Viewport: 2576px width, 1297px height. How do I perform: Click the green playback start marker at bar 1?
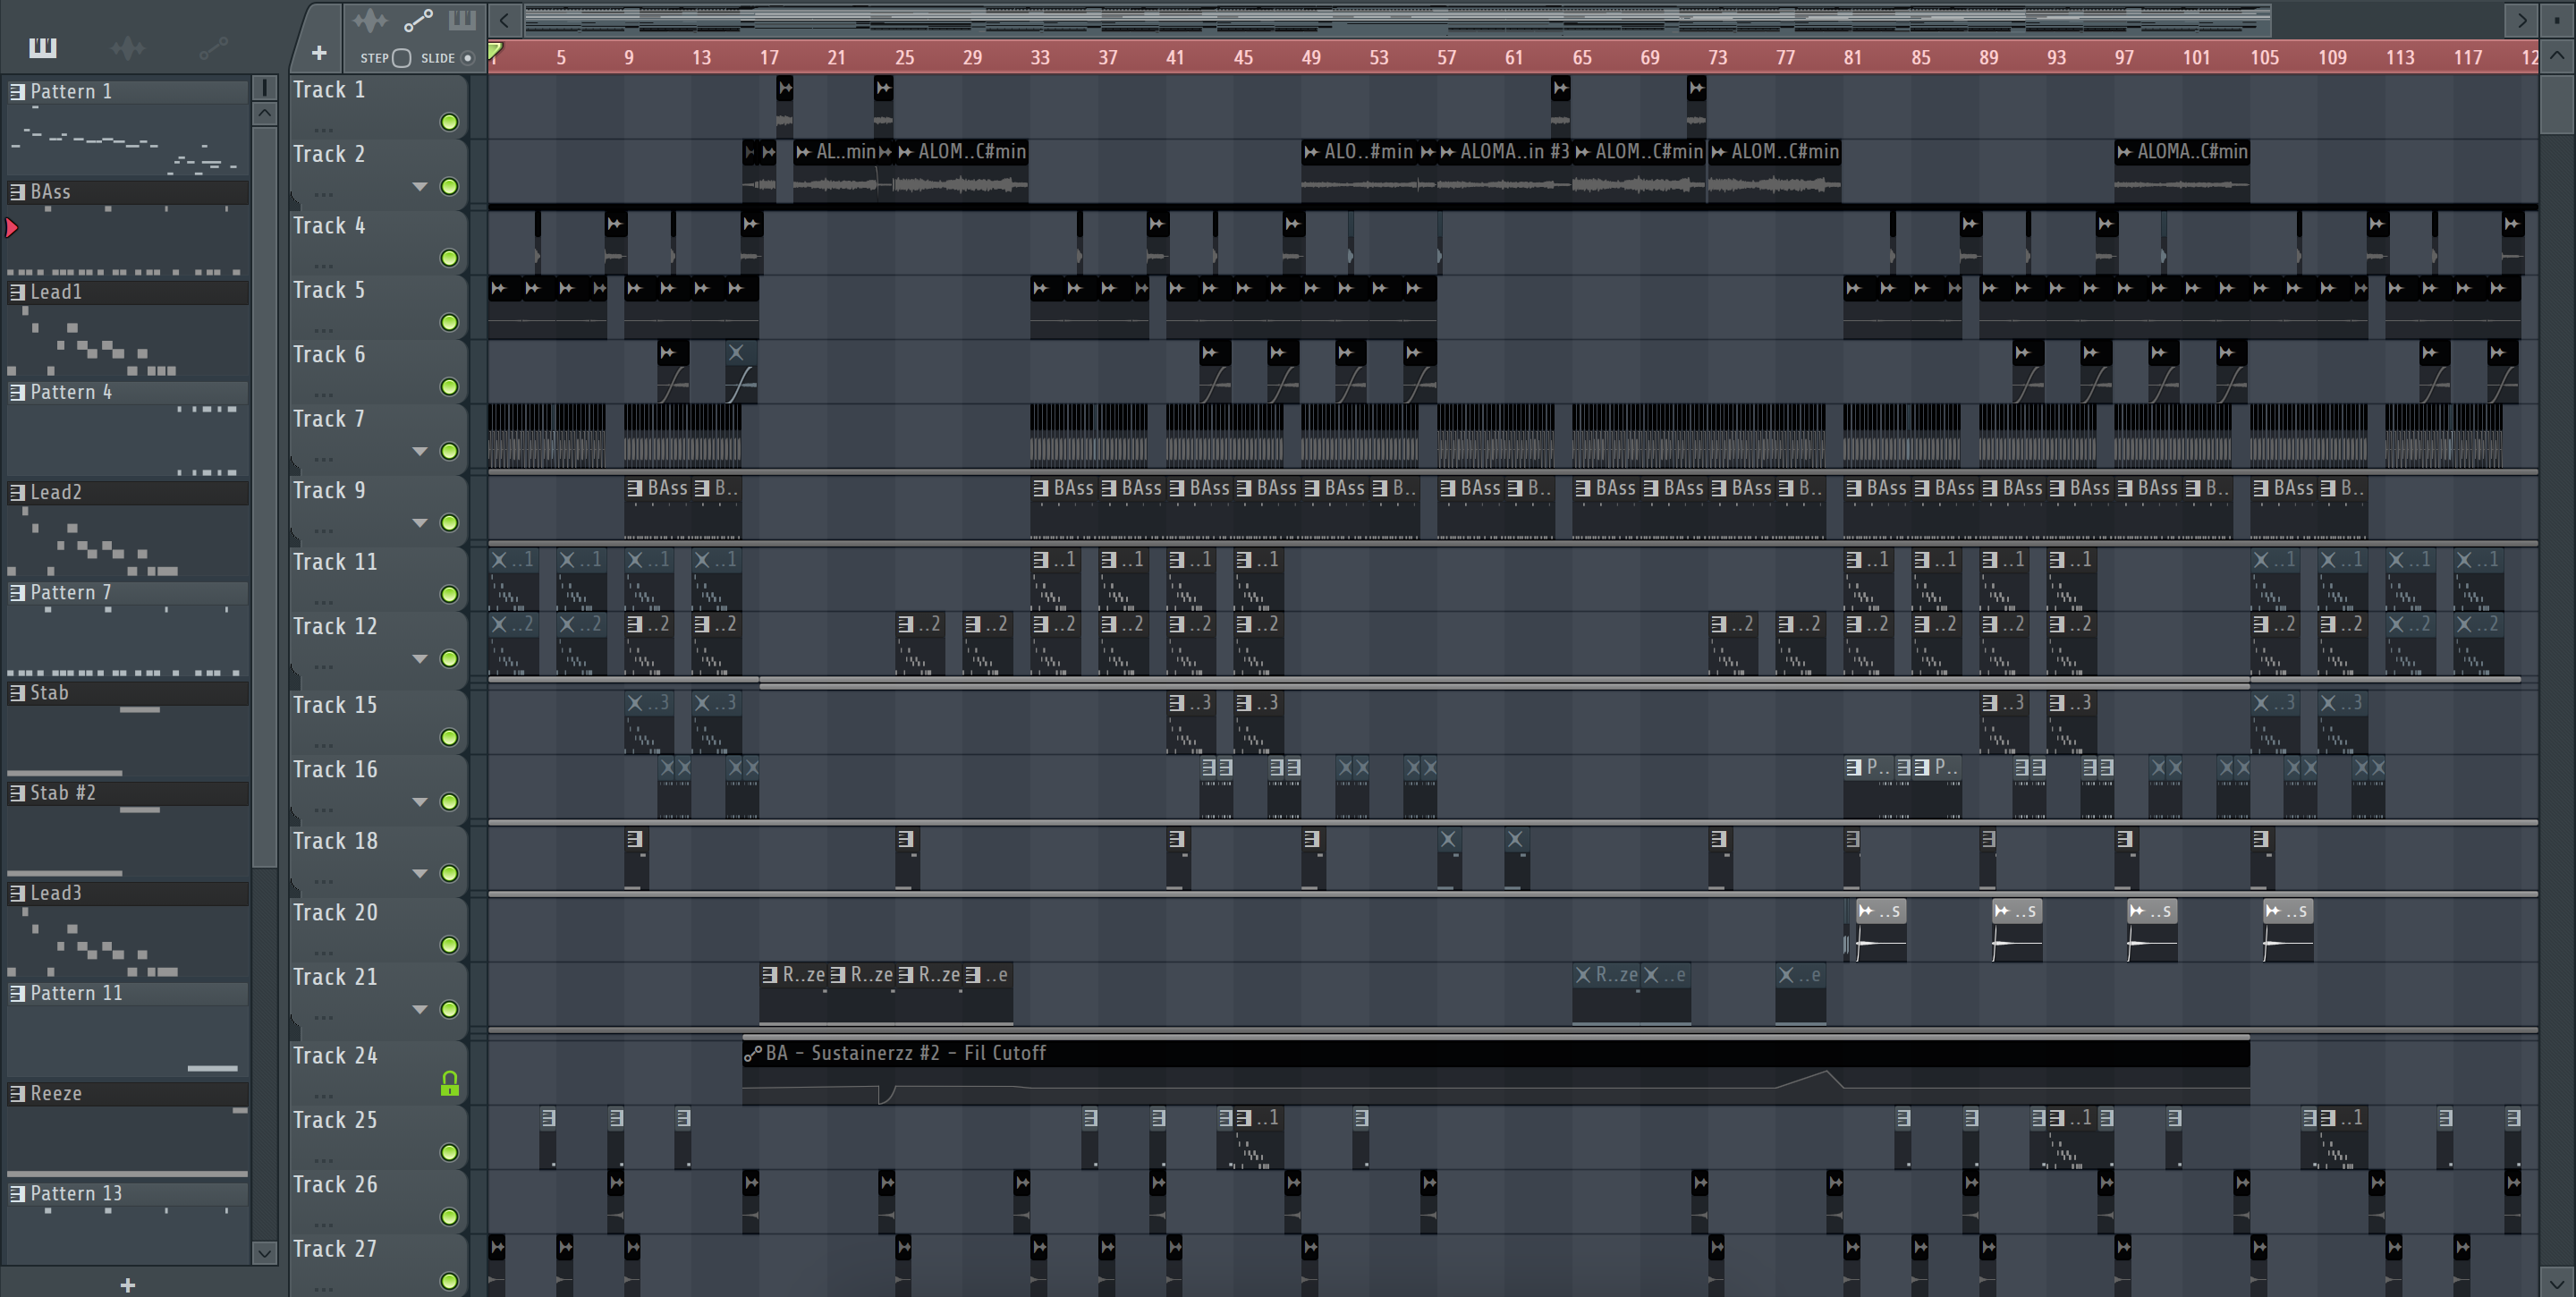495,50
